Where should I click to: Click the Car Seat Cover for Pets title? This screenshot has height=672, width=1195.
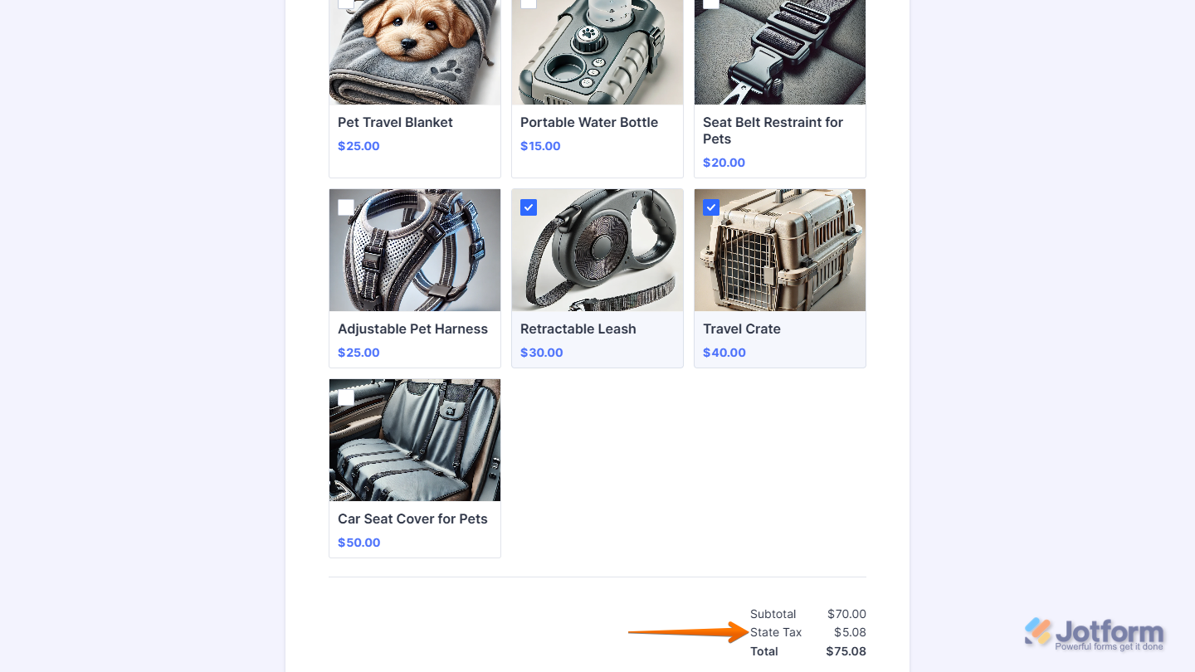(412, 519)
